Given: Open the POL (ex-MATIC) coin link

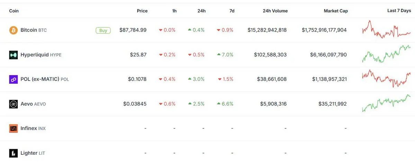Looking at the screenshot, I should [45, 79].
